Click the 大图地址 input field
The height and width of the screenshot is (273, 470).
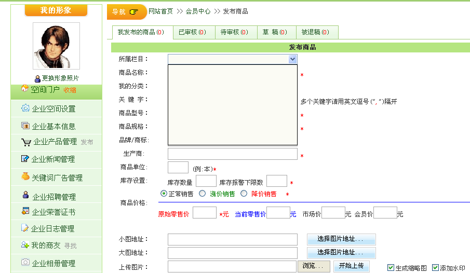233,253
